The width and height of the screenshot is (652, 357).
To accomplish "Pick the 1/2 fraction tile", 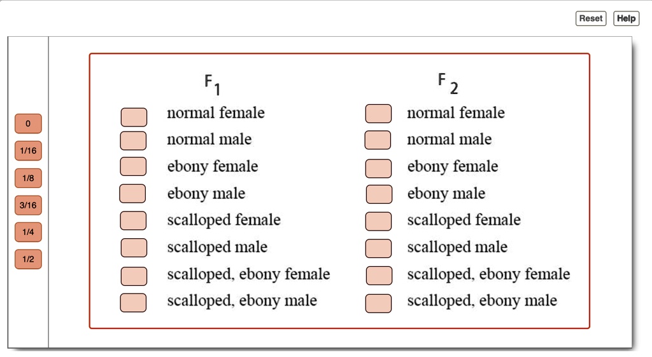I will [28, 259].
